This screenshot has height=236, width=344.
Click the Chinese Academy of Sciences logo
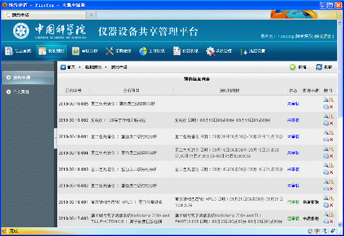click(21, 31)
